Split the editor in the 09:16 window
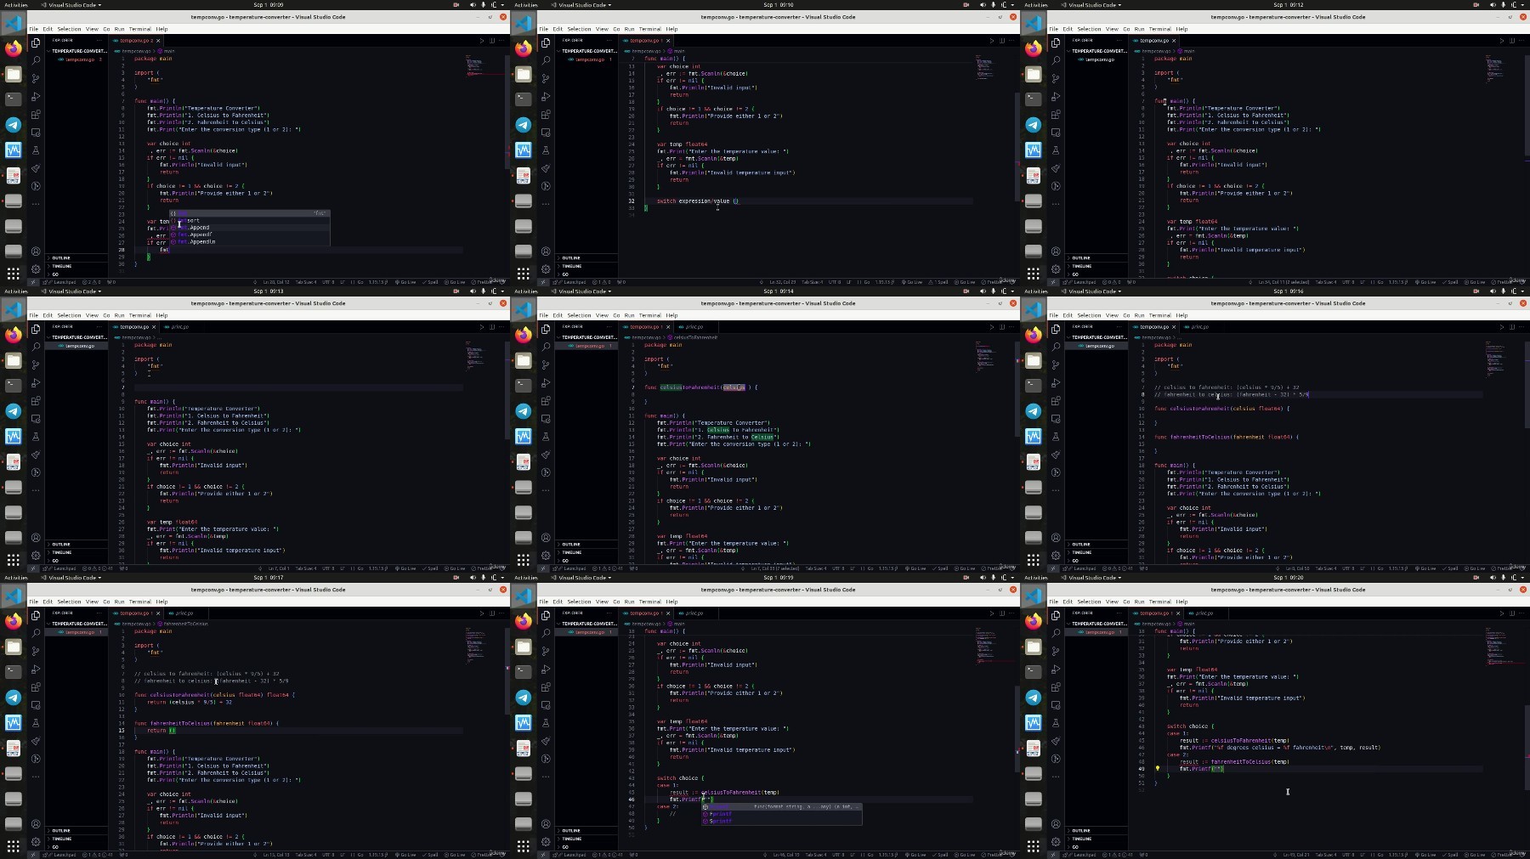Screen dimensions: 1530x859 [1511, 327]
